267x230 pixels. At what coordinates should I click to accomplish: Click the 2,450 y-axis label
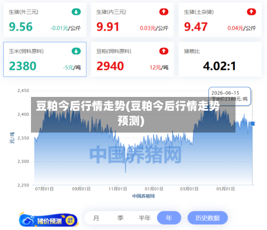23,91
